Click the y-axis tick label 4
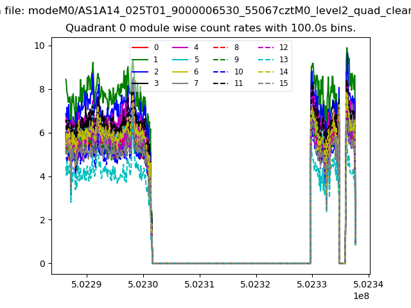 pos(42,176)
